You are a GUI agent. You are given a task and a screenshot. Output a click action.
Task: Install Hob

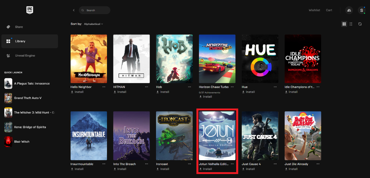click(163, 92)
